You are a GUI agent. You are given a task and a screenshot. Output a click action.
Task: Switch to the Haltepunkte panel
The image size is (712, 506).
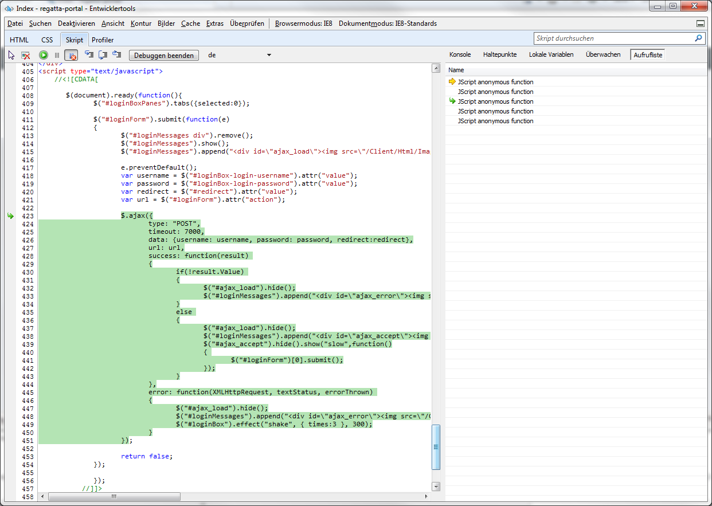[x=499, y=54]
